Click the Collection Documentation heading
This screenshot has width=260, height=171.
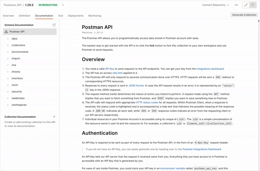click(x=20, y=117)
